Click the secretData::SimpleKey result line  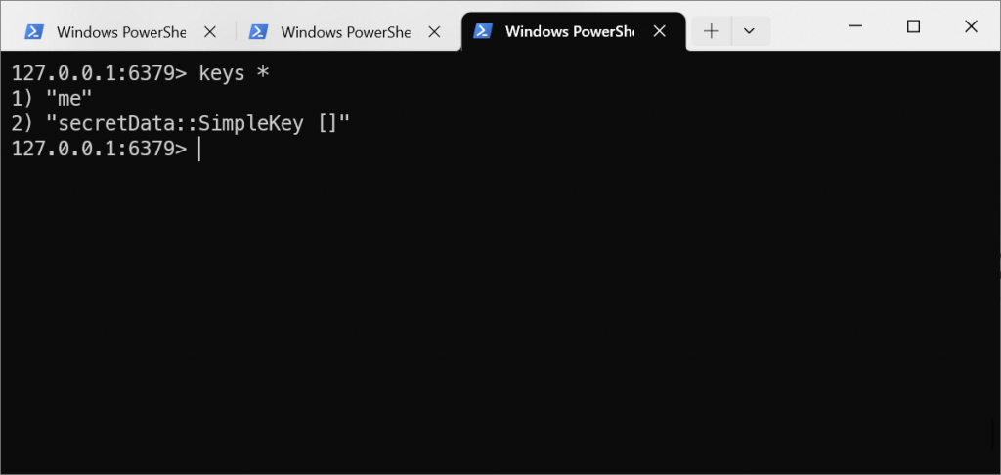click(x=181, y=124)
